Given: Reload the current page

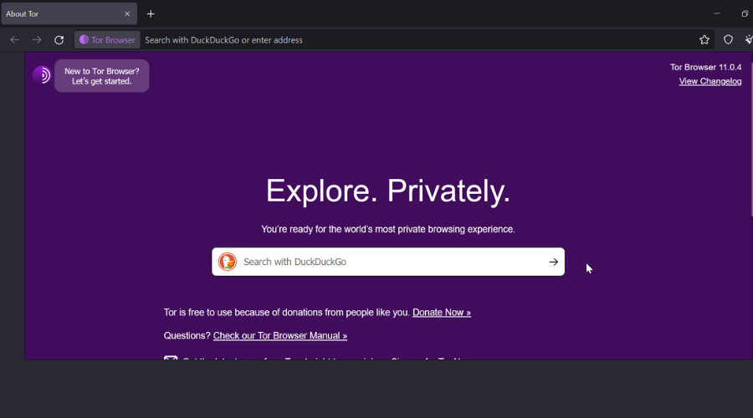Looking at the screenshot, I should pos(59,40).
